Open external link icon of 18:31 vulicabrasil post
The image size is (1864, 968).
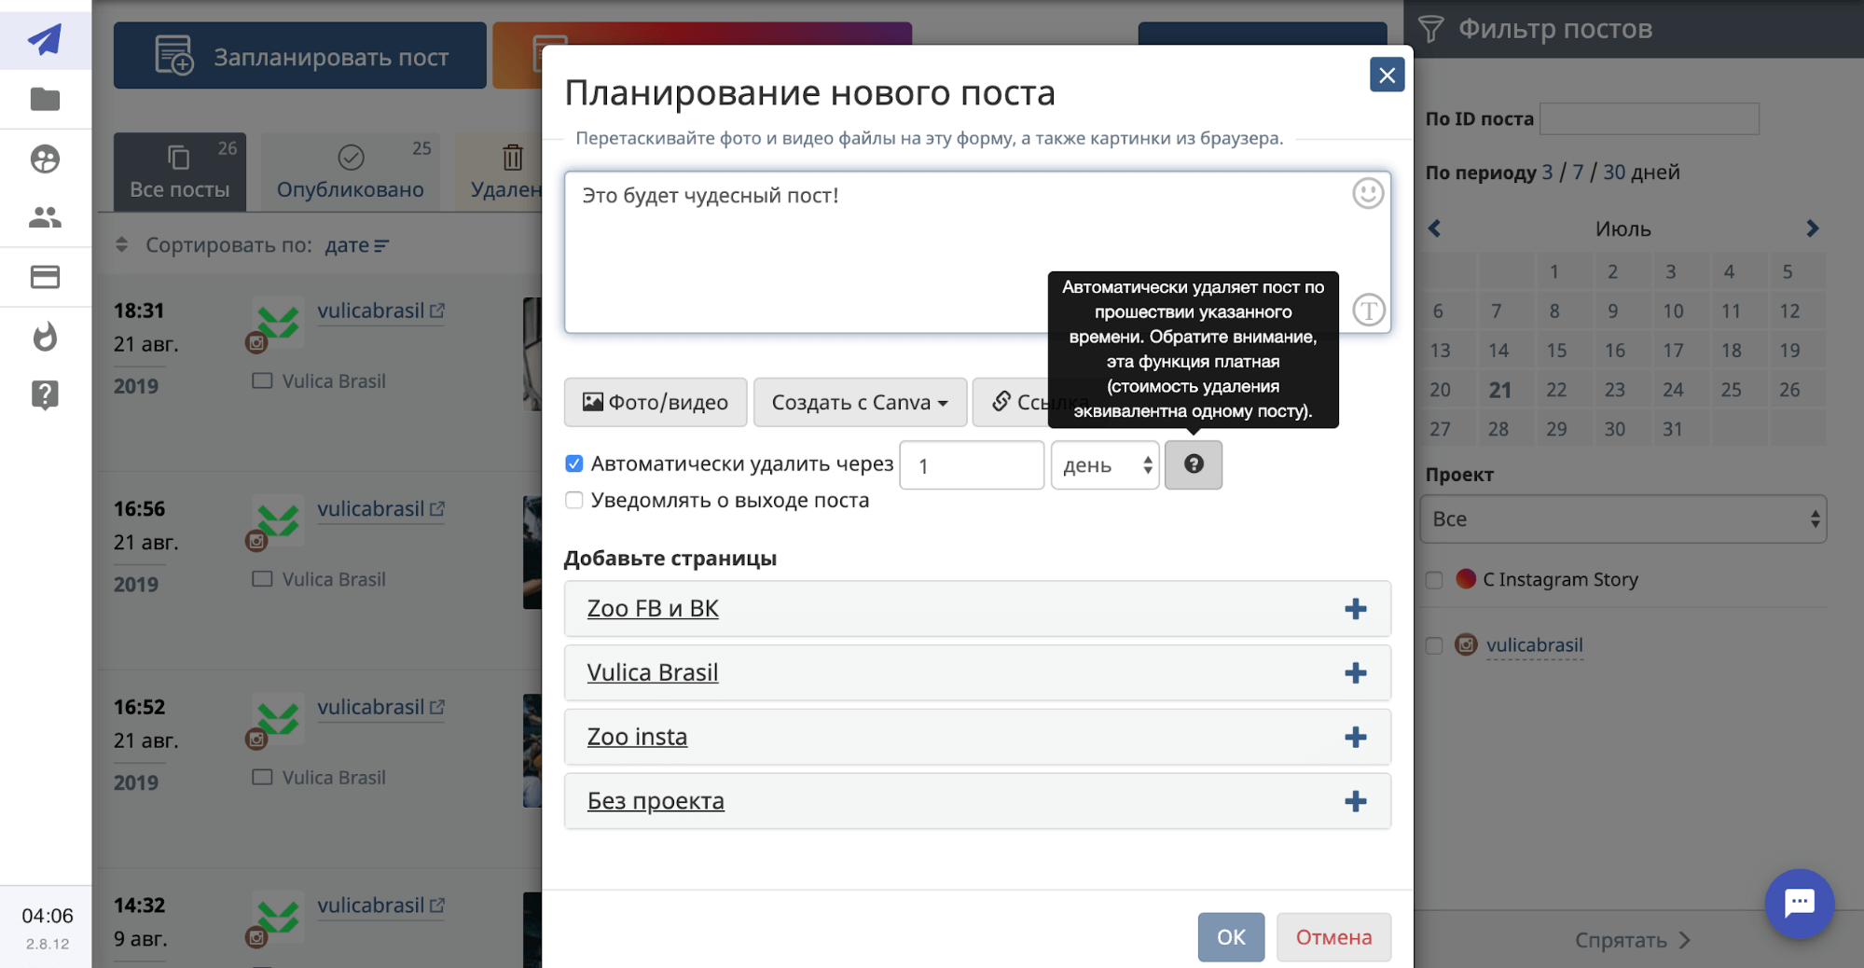[437, 311]
